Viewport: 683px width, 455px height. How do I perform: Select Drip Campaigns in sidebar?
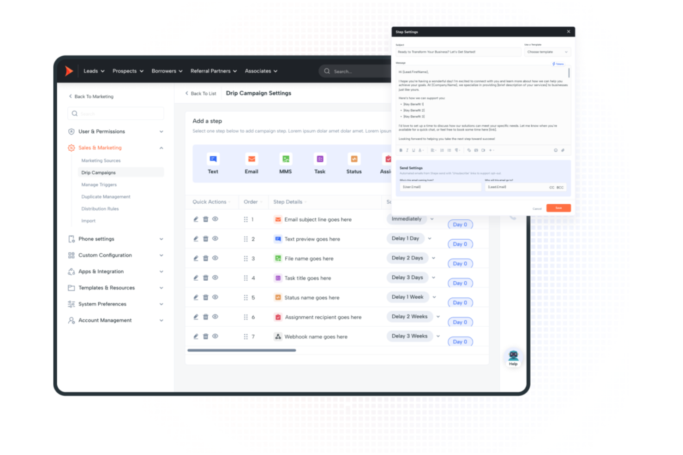point(99,172)
